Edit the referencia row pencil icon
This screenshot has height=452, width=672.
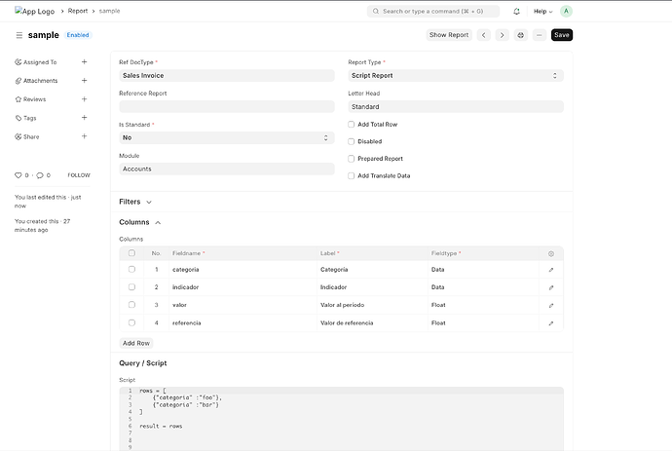[551, 323]
